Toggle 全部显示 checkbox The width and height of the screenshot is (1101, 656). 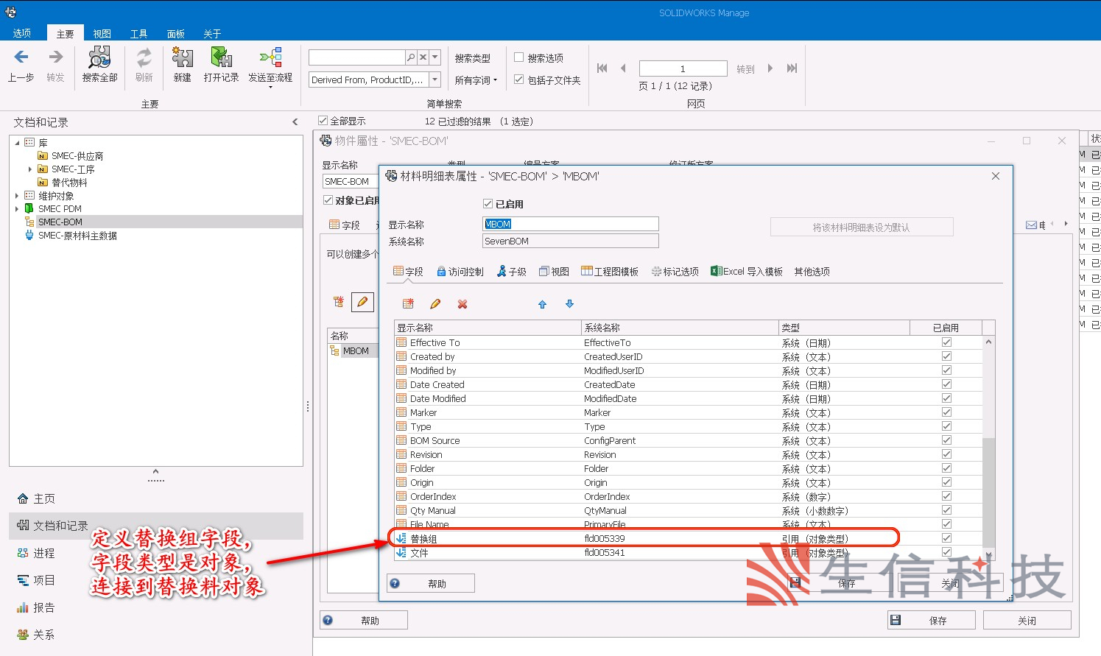pyautogui.click(x=323, y=121)
